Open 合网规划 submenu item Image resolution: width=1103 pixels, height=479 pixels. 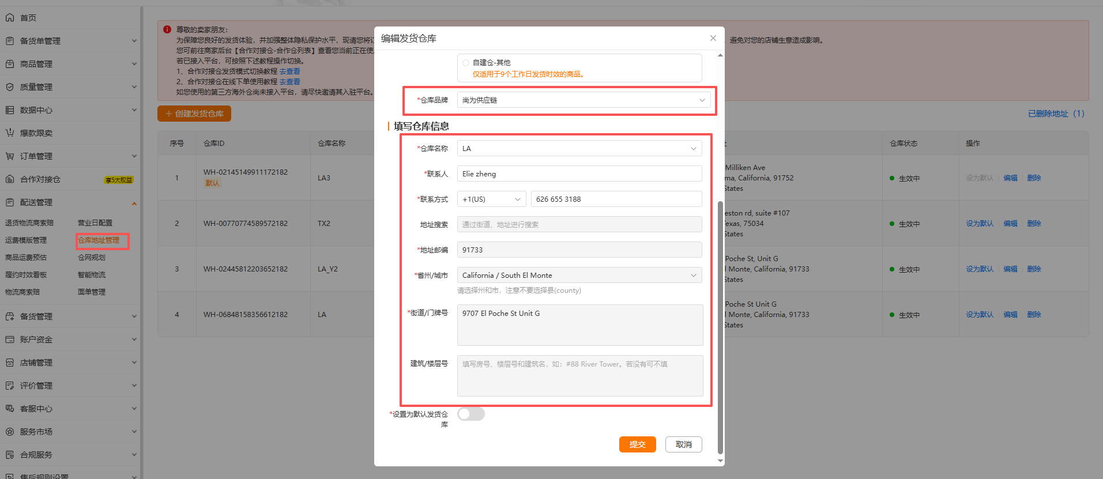point(92,258)
